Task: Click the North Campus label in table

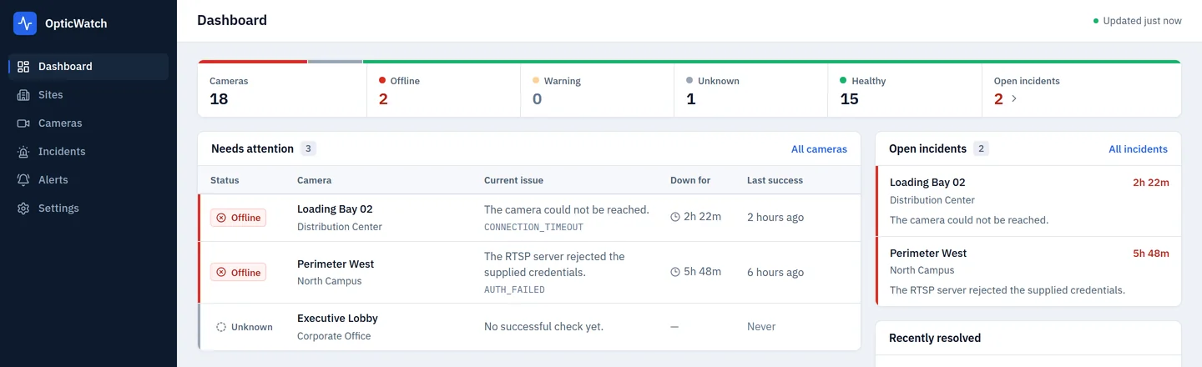Action: pos(330,281)
